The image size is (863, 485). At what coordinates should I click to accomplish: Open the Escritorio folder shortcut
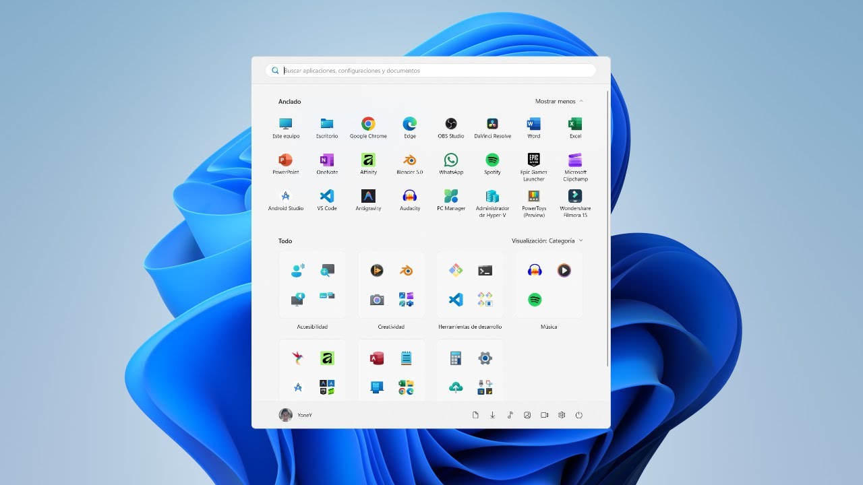point(327,127)
